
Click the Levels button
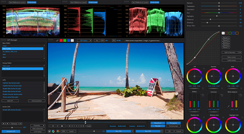pos(71,131)
